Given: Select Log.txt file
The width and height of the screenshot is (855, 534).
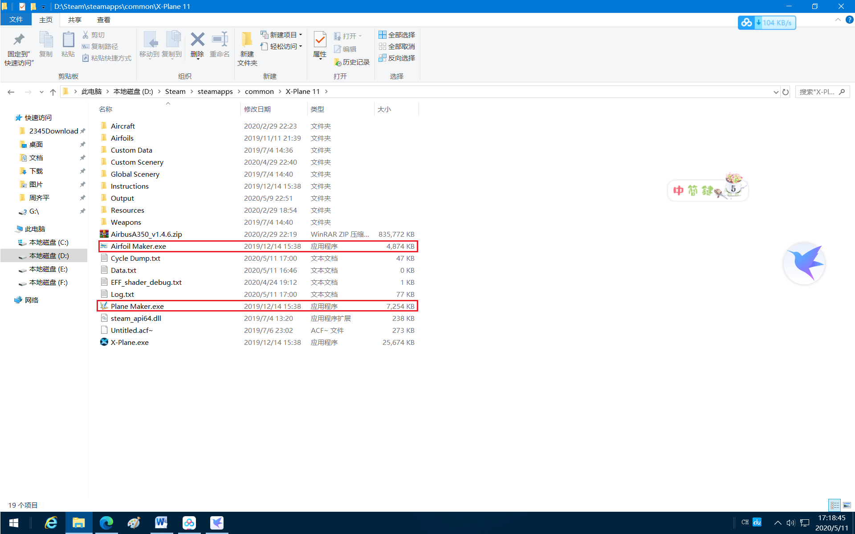Looking at the screenshot, I should coord(122,294).
